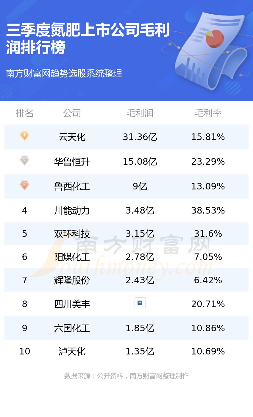
Task: Select the 排名 column header
Action: pyautogui.click(x=24, y=113)
